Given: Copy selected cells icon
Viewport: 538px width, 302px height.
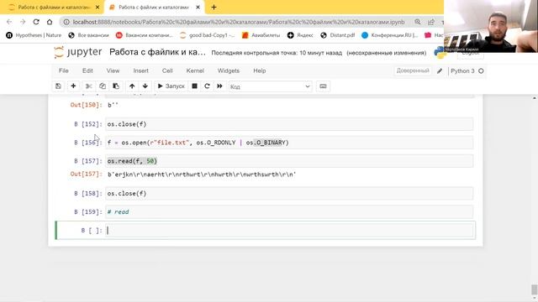Looking at the screenshot, I should [103, 86].
